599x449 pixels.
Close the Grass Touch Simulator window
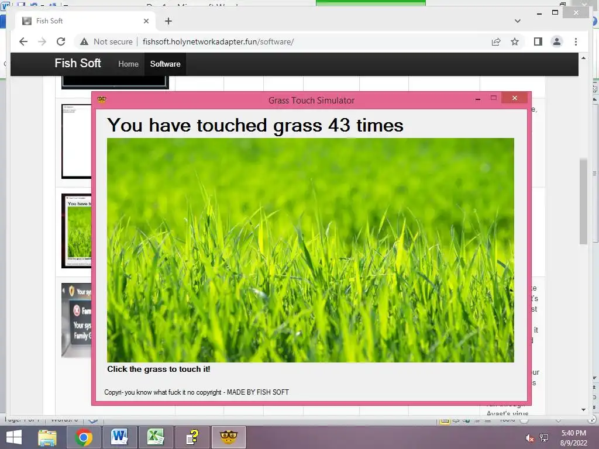pos(515,98)
